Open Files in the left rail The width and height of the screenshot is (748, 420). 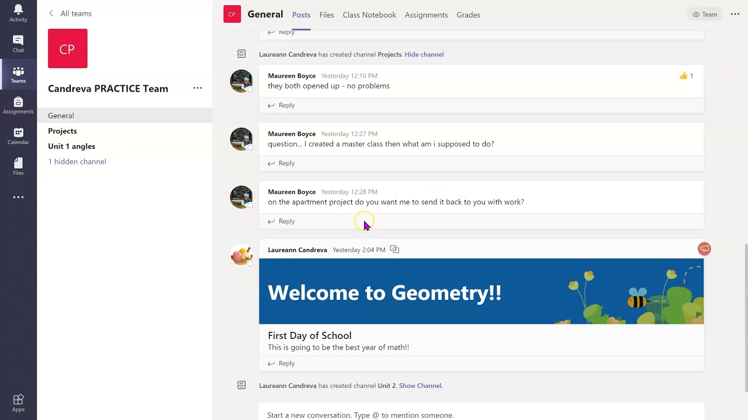[x=18, y=166]
